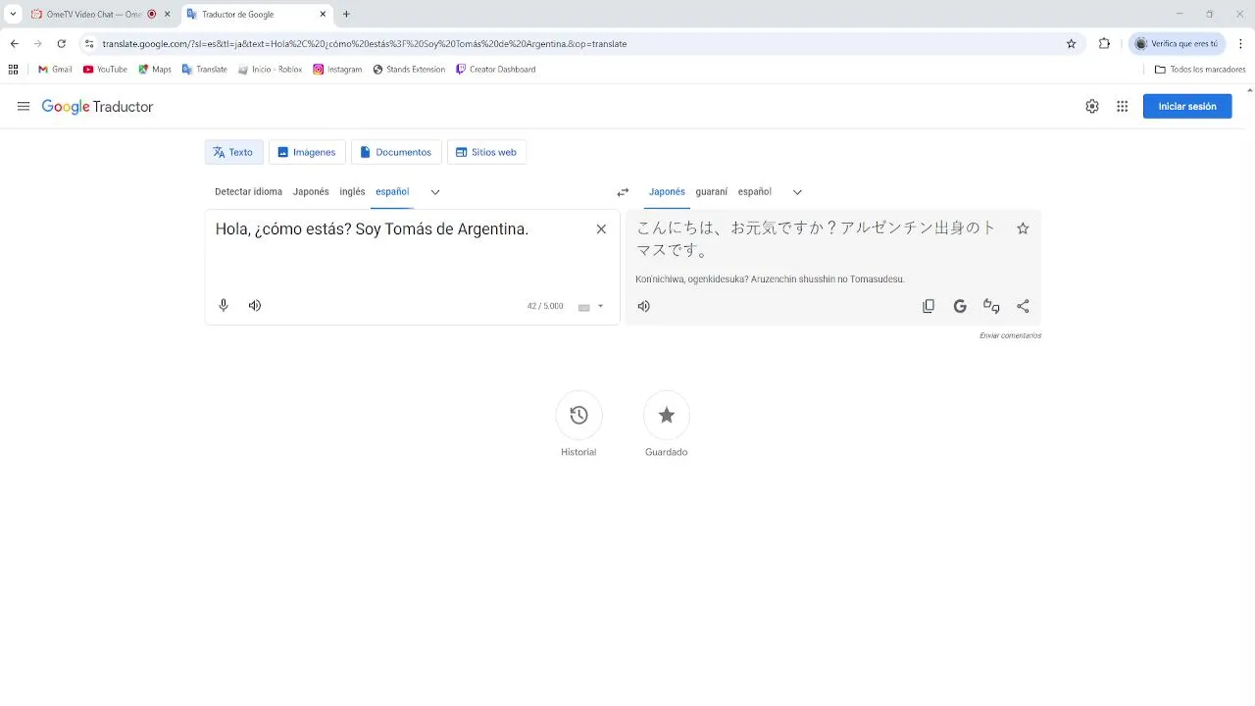Start voice input with the microphone

[224, 306]
